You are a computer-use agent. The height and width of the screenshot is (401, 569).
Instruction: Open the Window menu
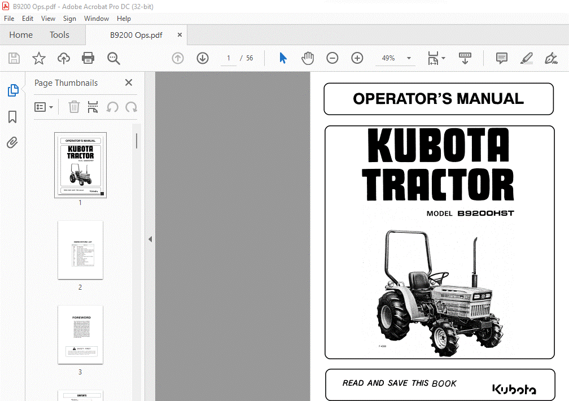tap(97, 19)
